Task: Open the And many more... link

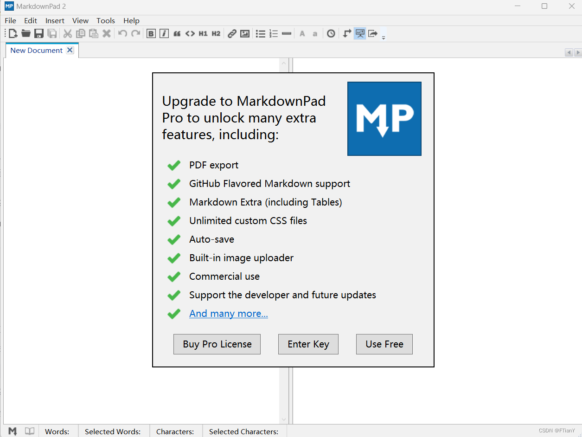Action: (x=229, y=314)
